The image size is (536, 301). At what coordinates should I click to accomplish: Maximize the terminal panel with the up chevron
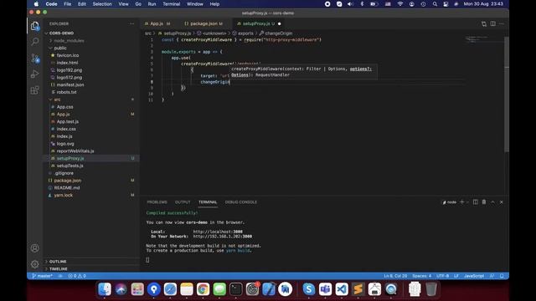coord(493,202)
